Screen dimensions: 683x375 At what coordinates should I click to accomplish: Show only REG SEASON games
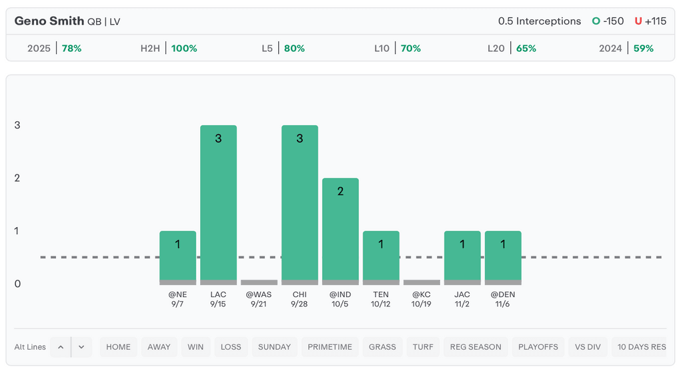476,347
